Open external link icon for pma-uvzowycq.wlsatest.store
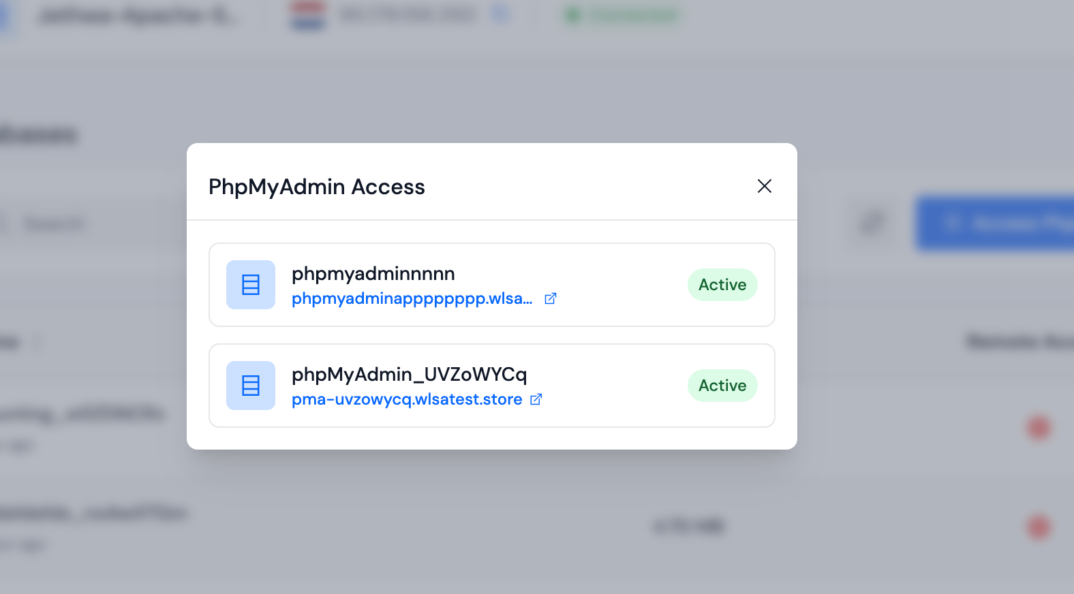This screenshot has width=1074, height=594. [536, 399]
